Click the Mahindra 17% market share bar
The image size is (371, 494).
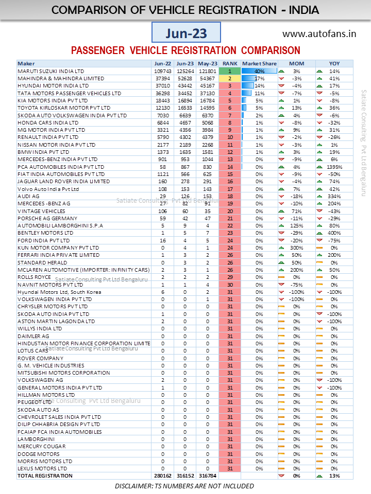[248, 78]
